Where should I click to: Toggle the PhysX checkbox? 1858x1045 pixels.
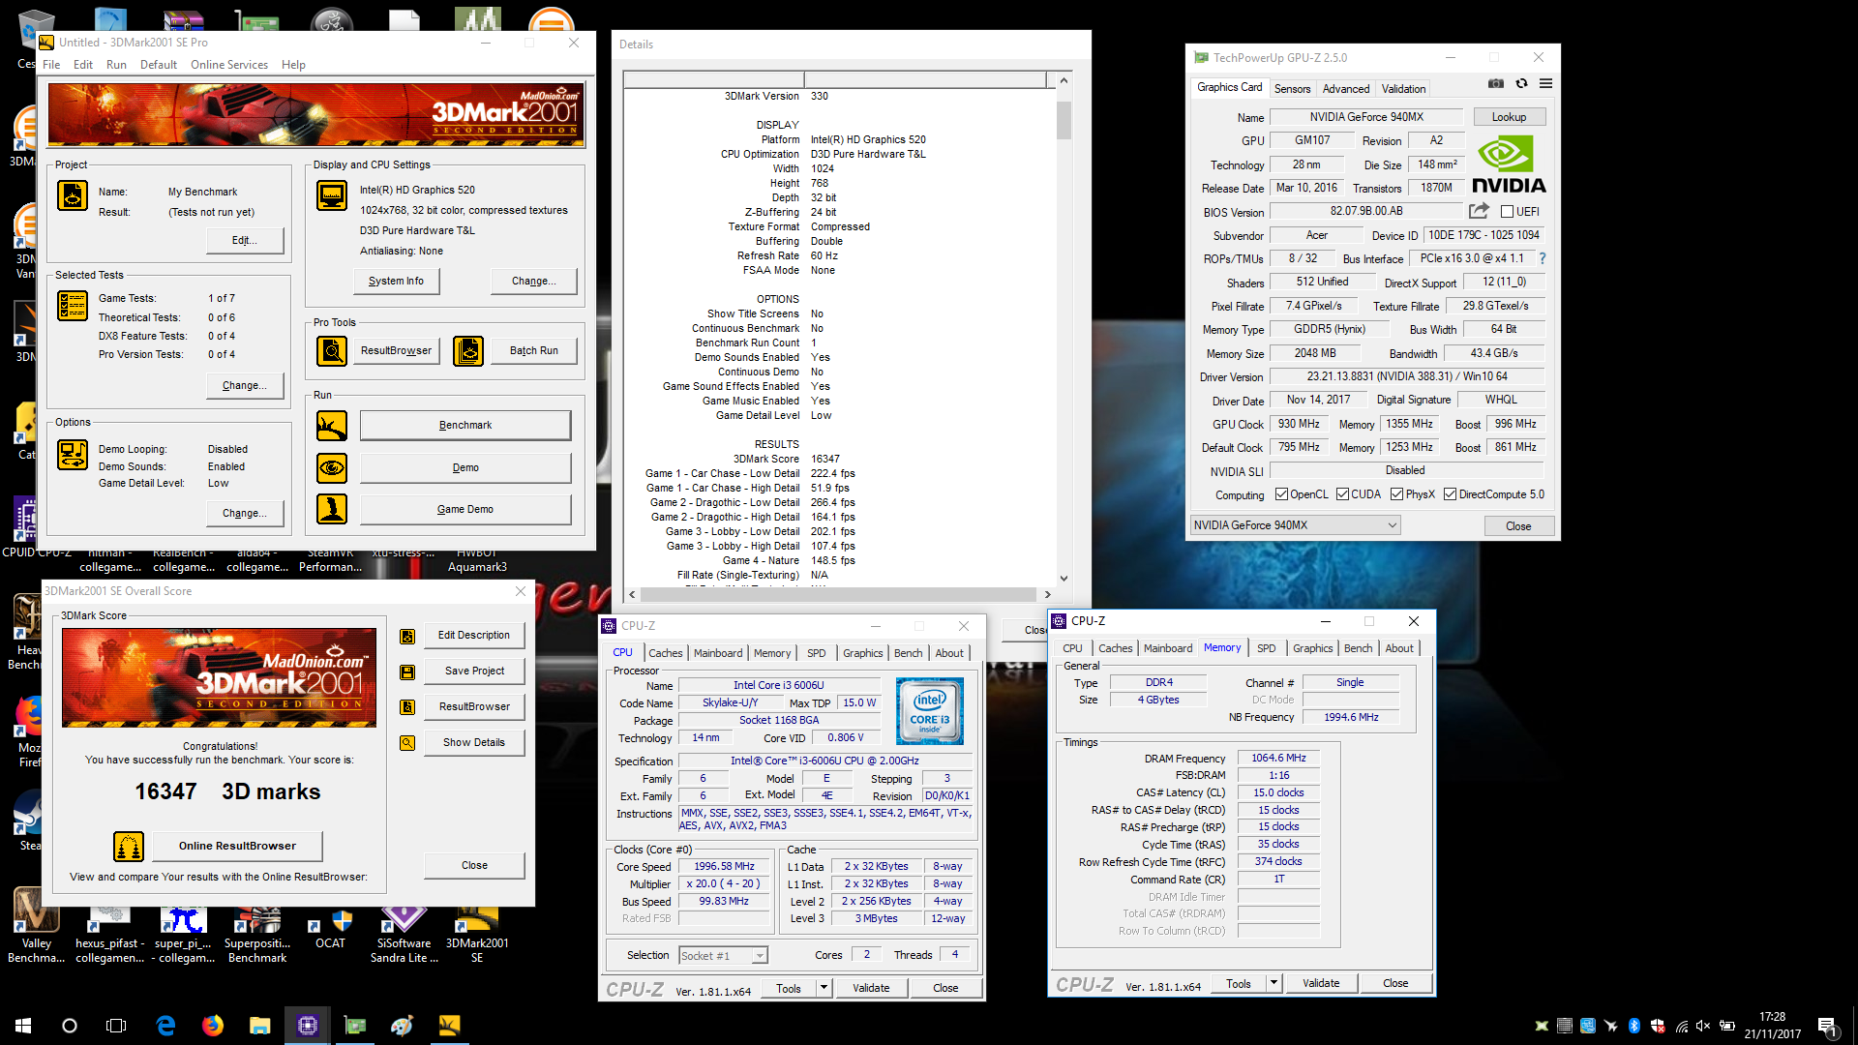click(1396, 494)
